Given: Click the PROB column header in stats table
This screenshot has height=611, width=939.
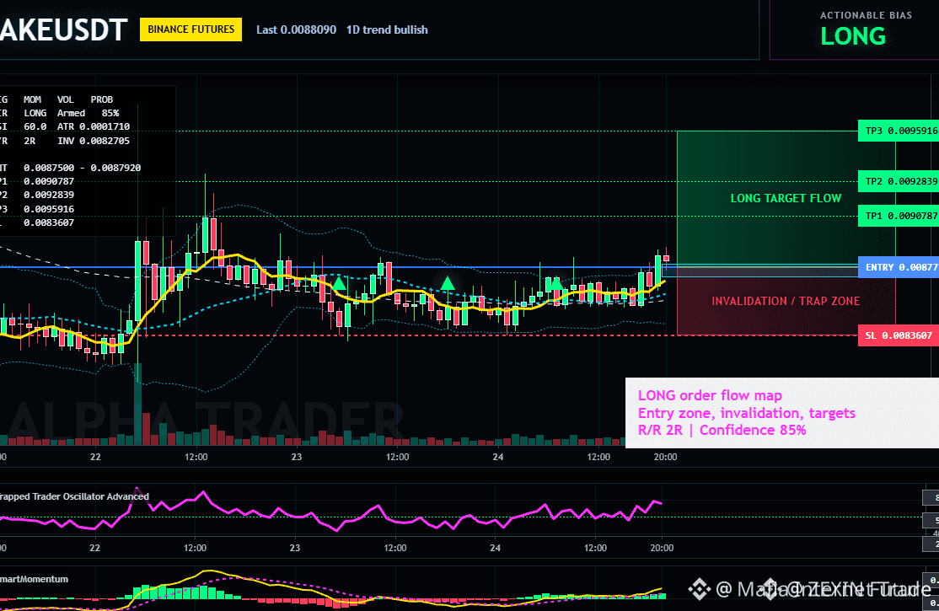Looking at the screenshot, I should point(102,99).
